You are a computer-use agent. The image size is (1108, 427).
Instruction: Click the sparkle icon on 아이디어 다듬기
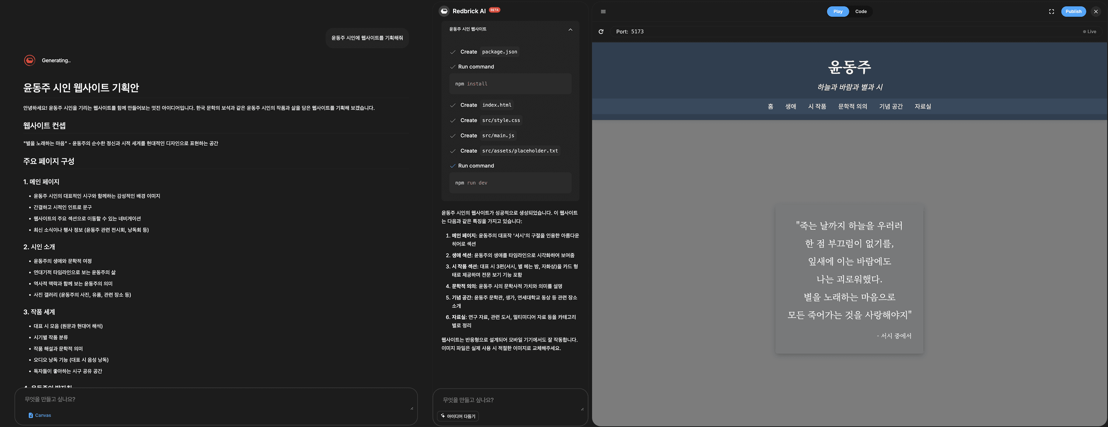[x=442, y=416]
